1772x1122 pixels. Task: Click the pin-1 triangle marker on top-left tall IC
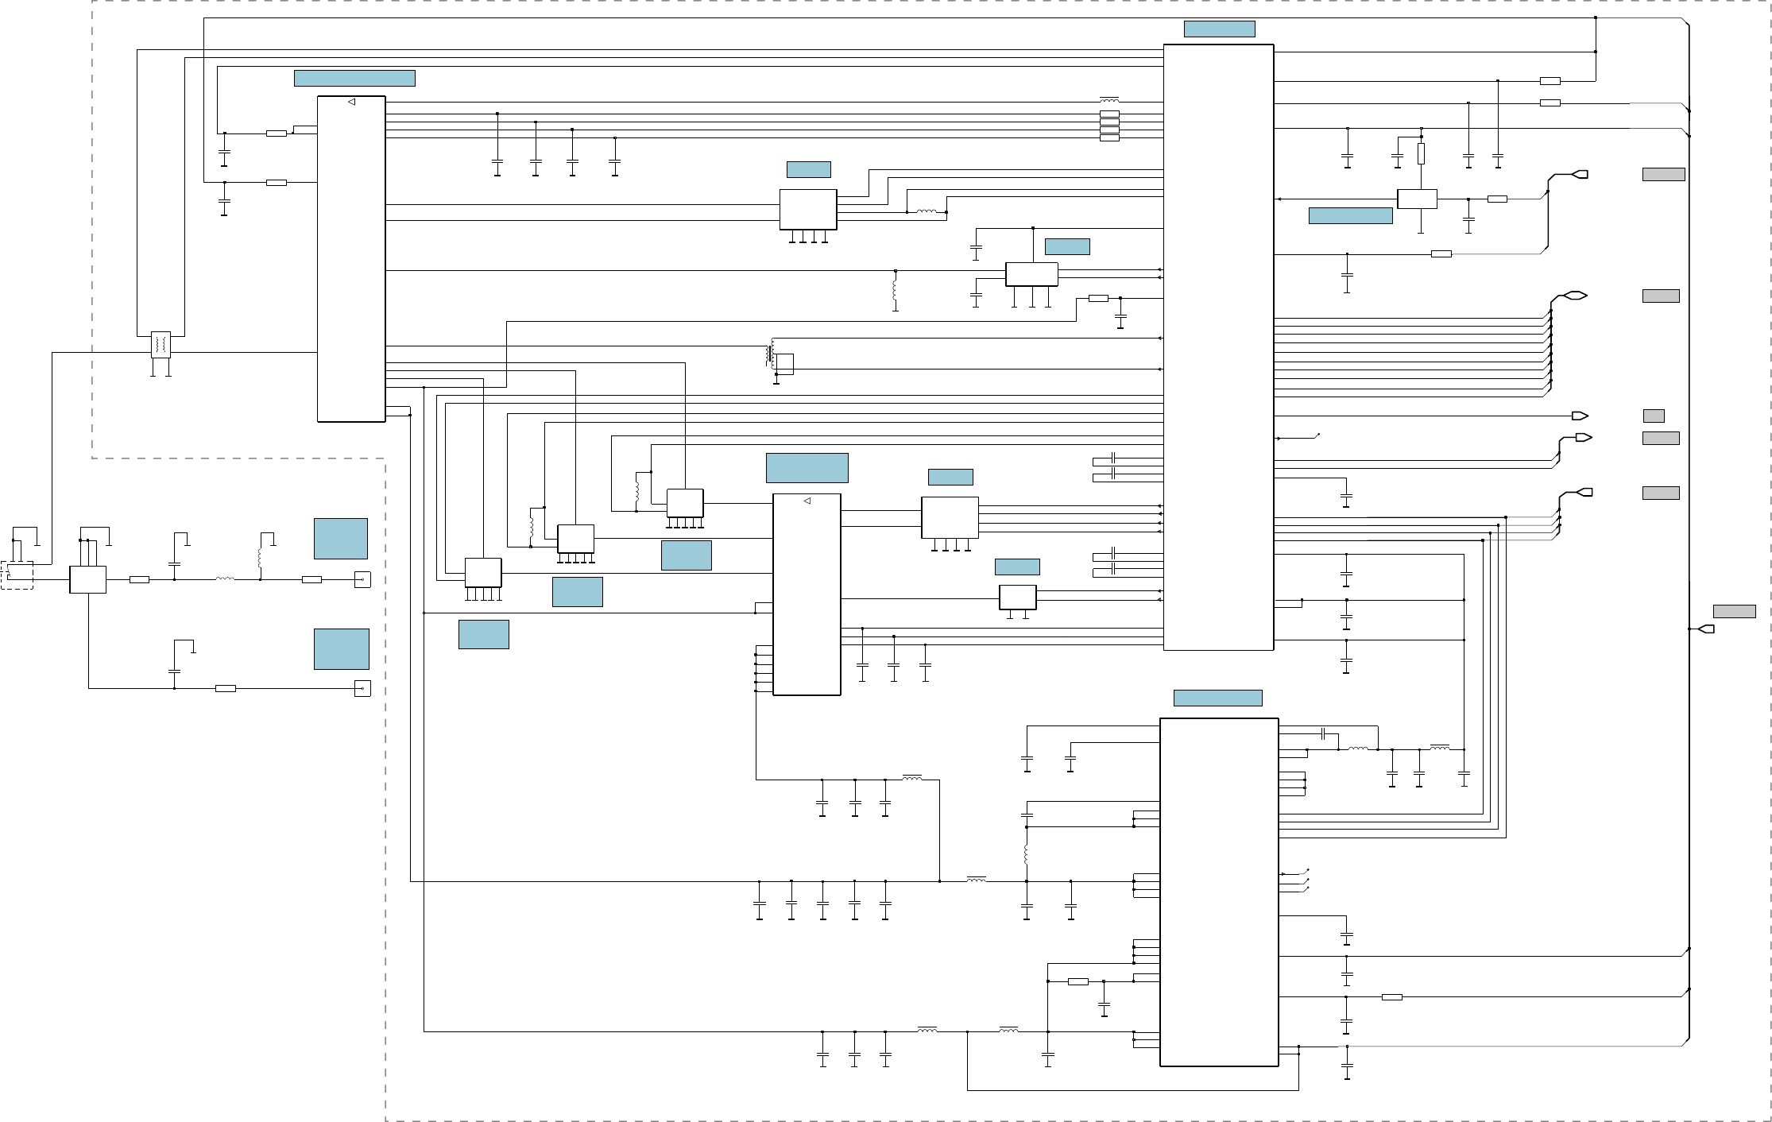click(x=351, y=102)
